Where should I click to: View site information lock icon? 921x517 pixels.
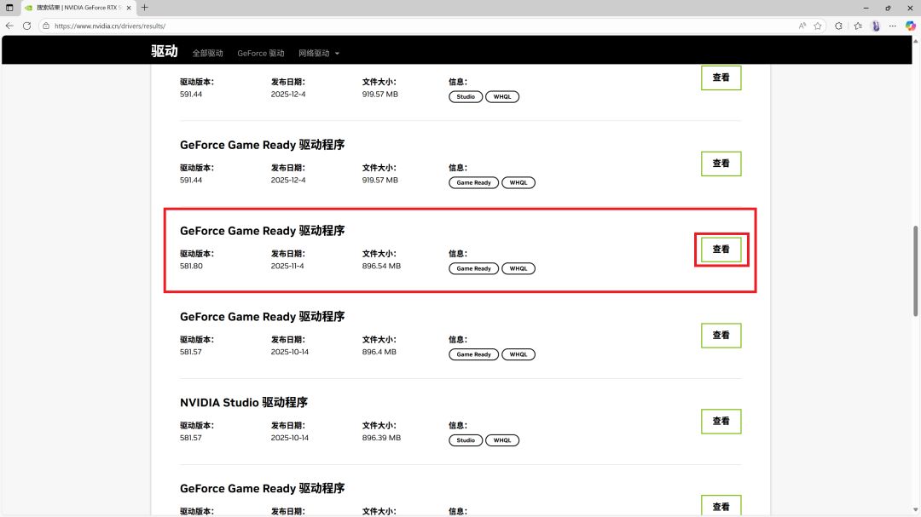pos(46,26)
